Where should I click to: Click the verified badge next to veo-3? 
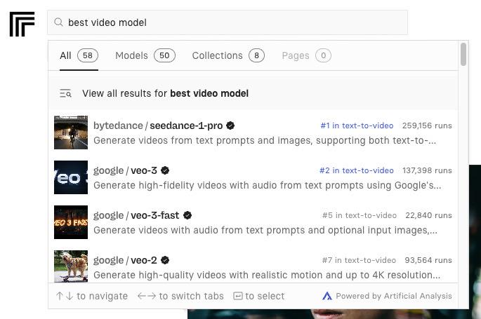click(165, 170)
